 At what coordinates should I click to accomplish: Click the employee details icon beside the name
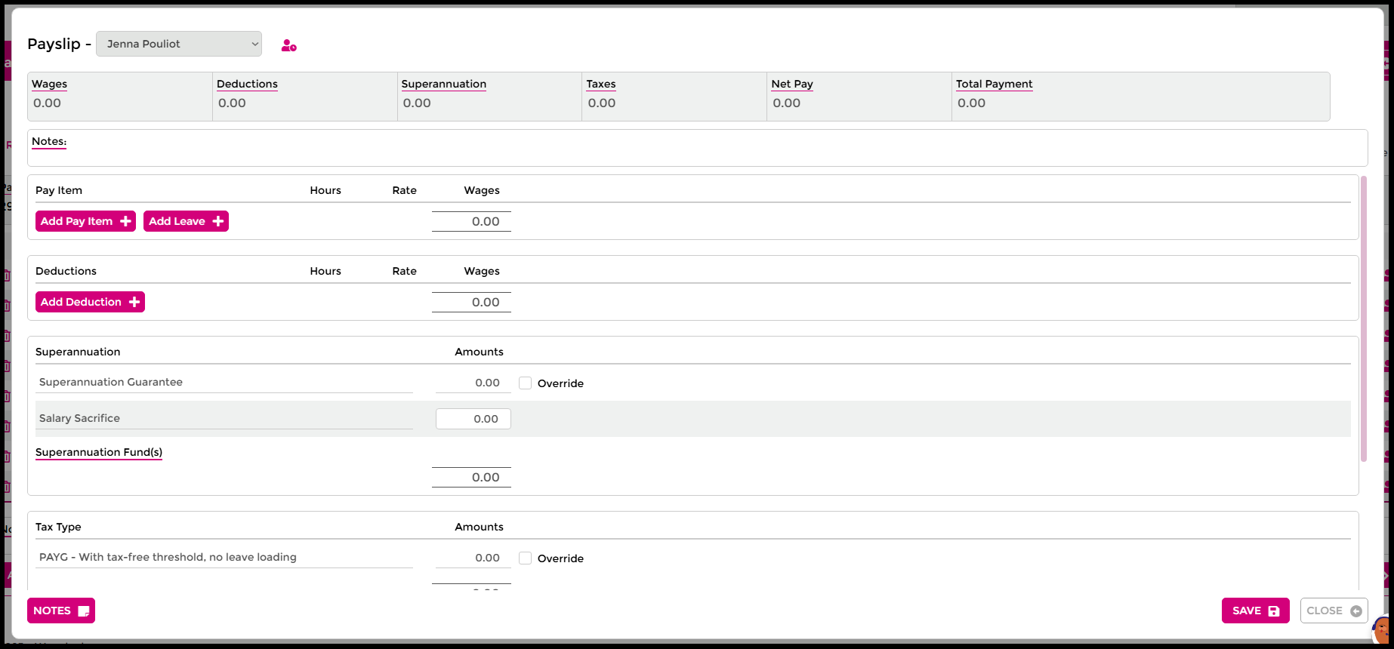[x=288, y=46]
